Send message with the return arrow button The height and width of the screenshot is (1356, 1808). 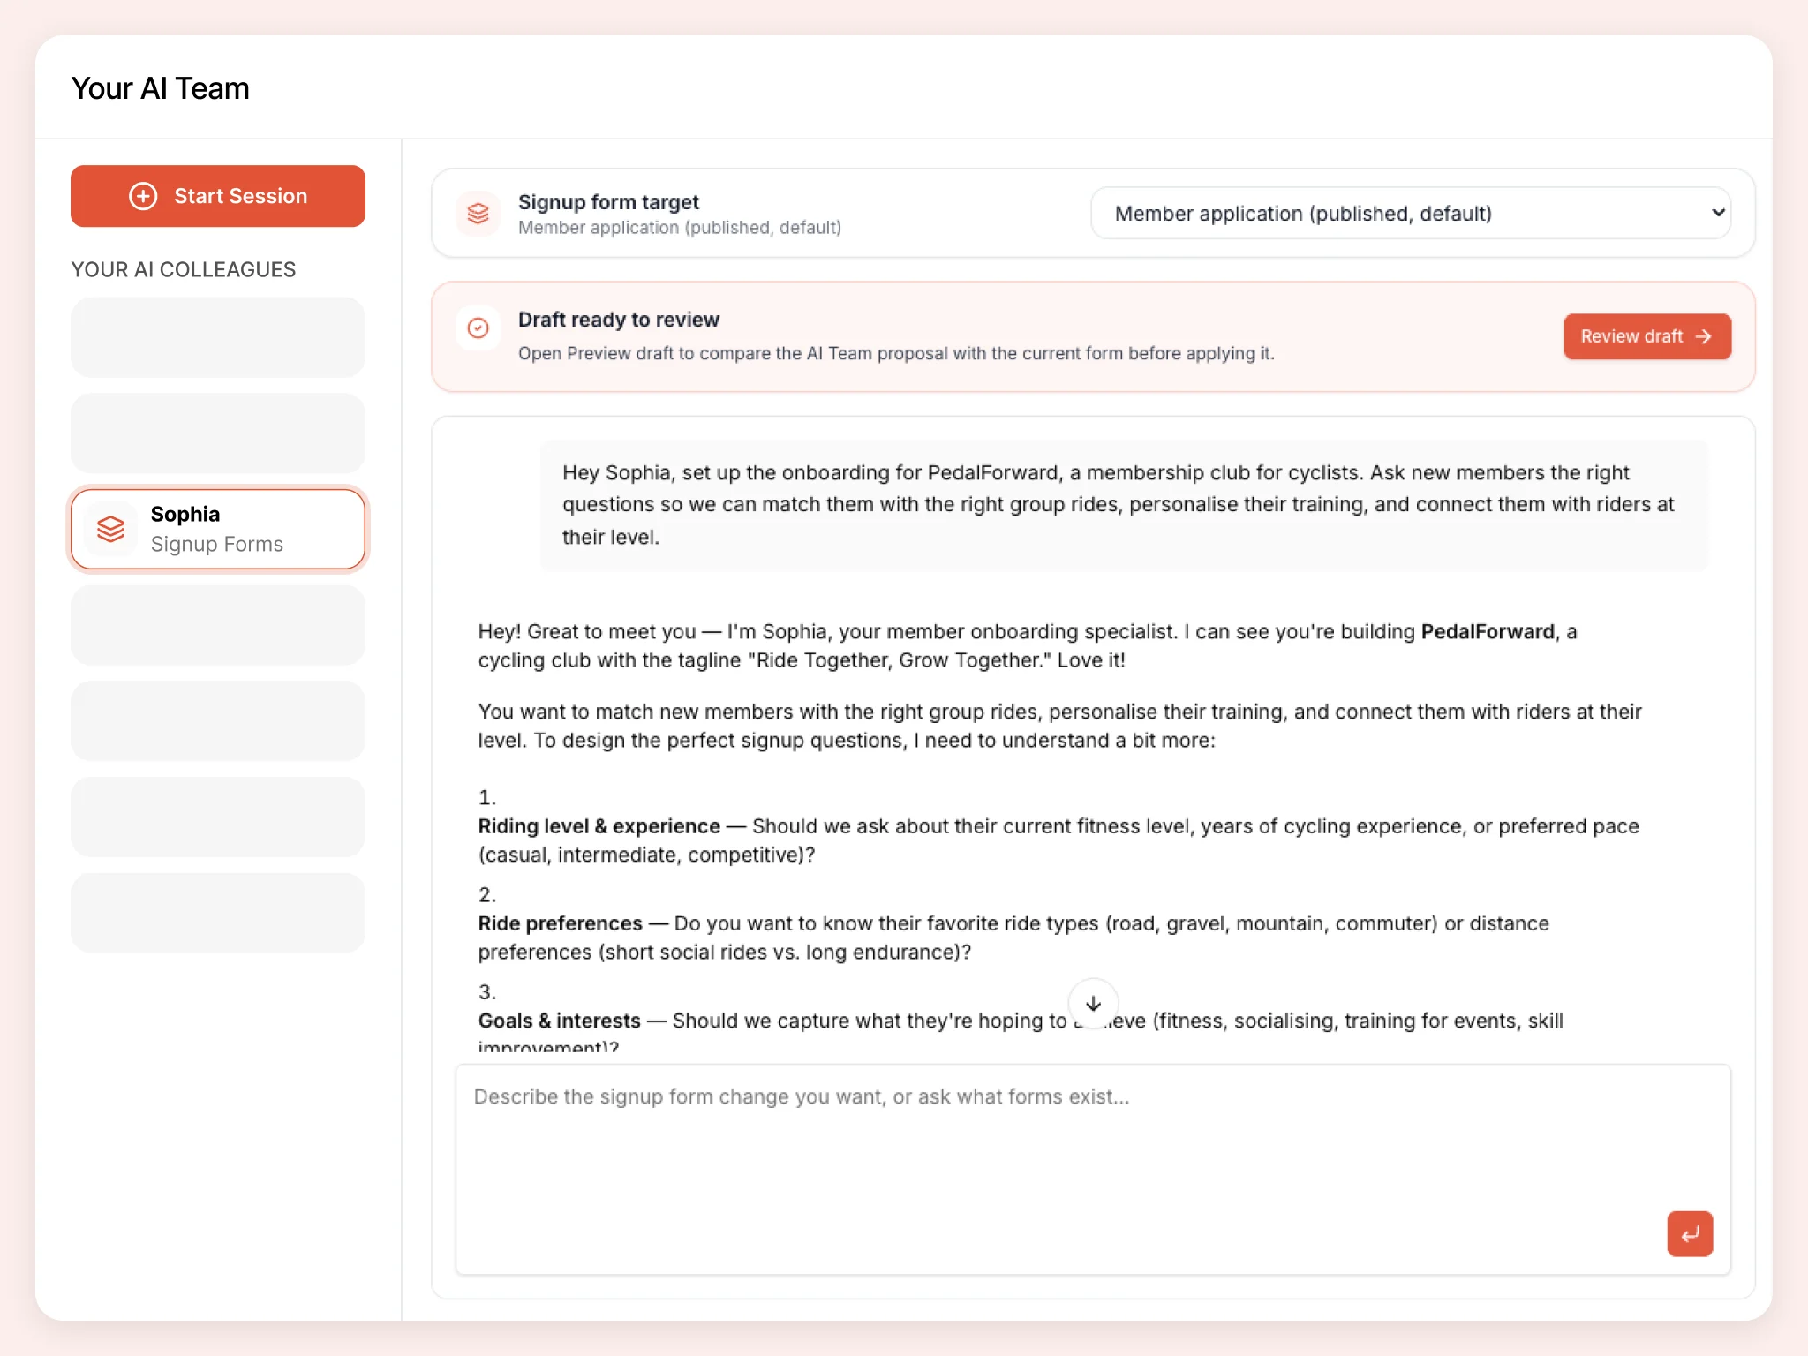tap(1690, 1233)
